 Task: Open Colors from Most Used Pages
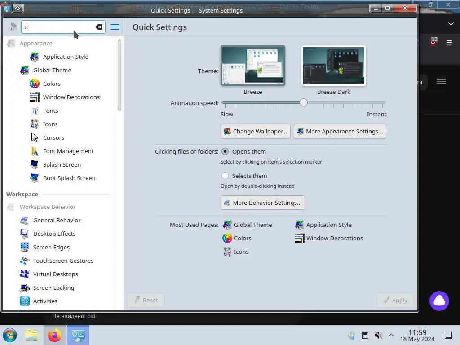pos(237,238)
